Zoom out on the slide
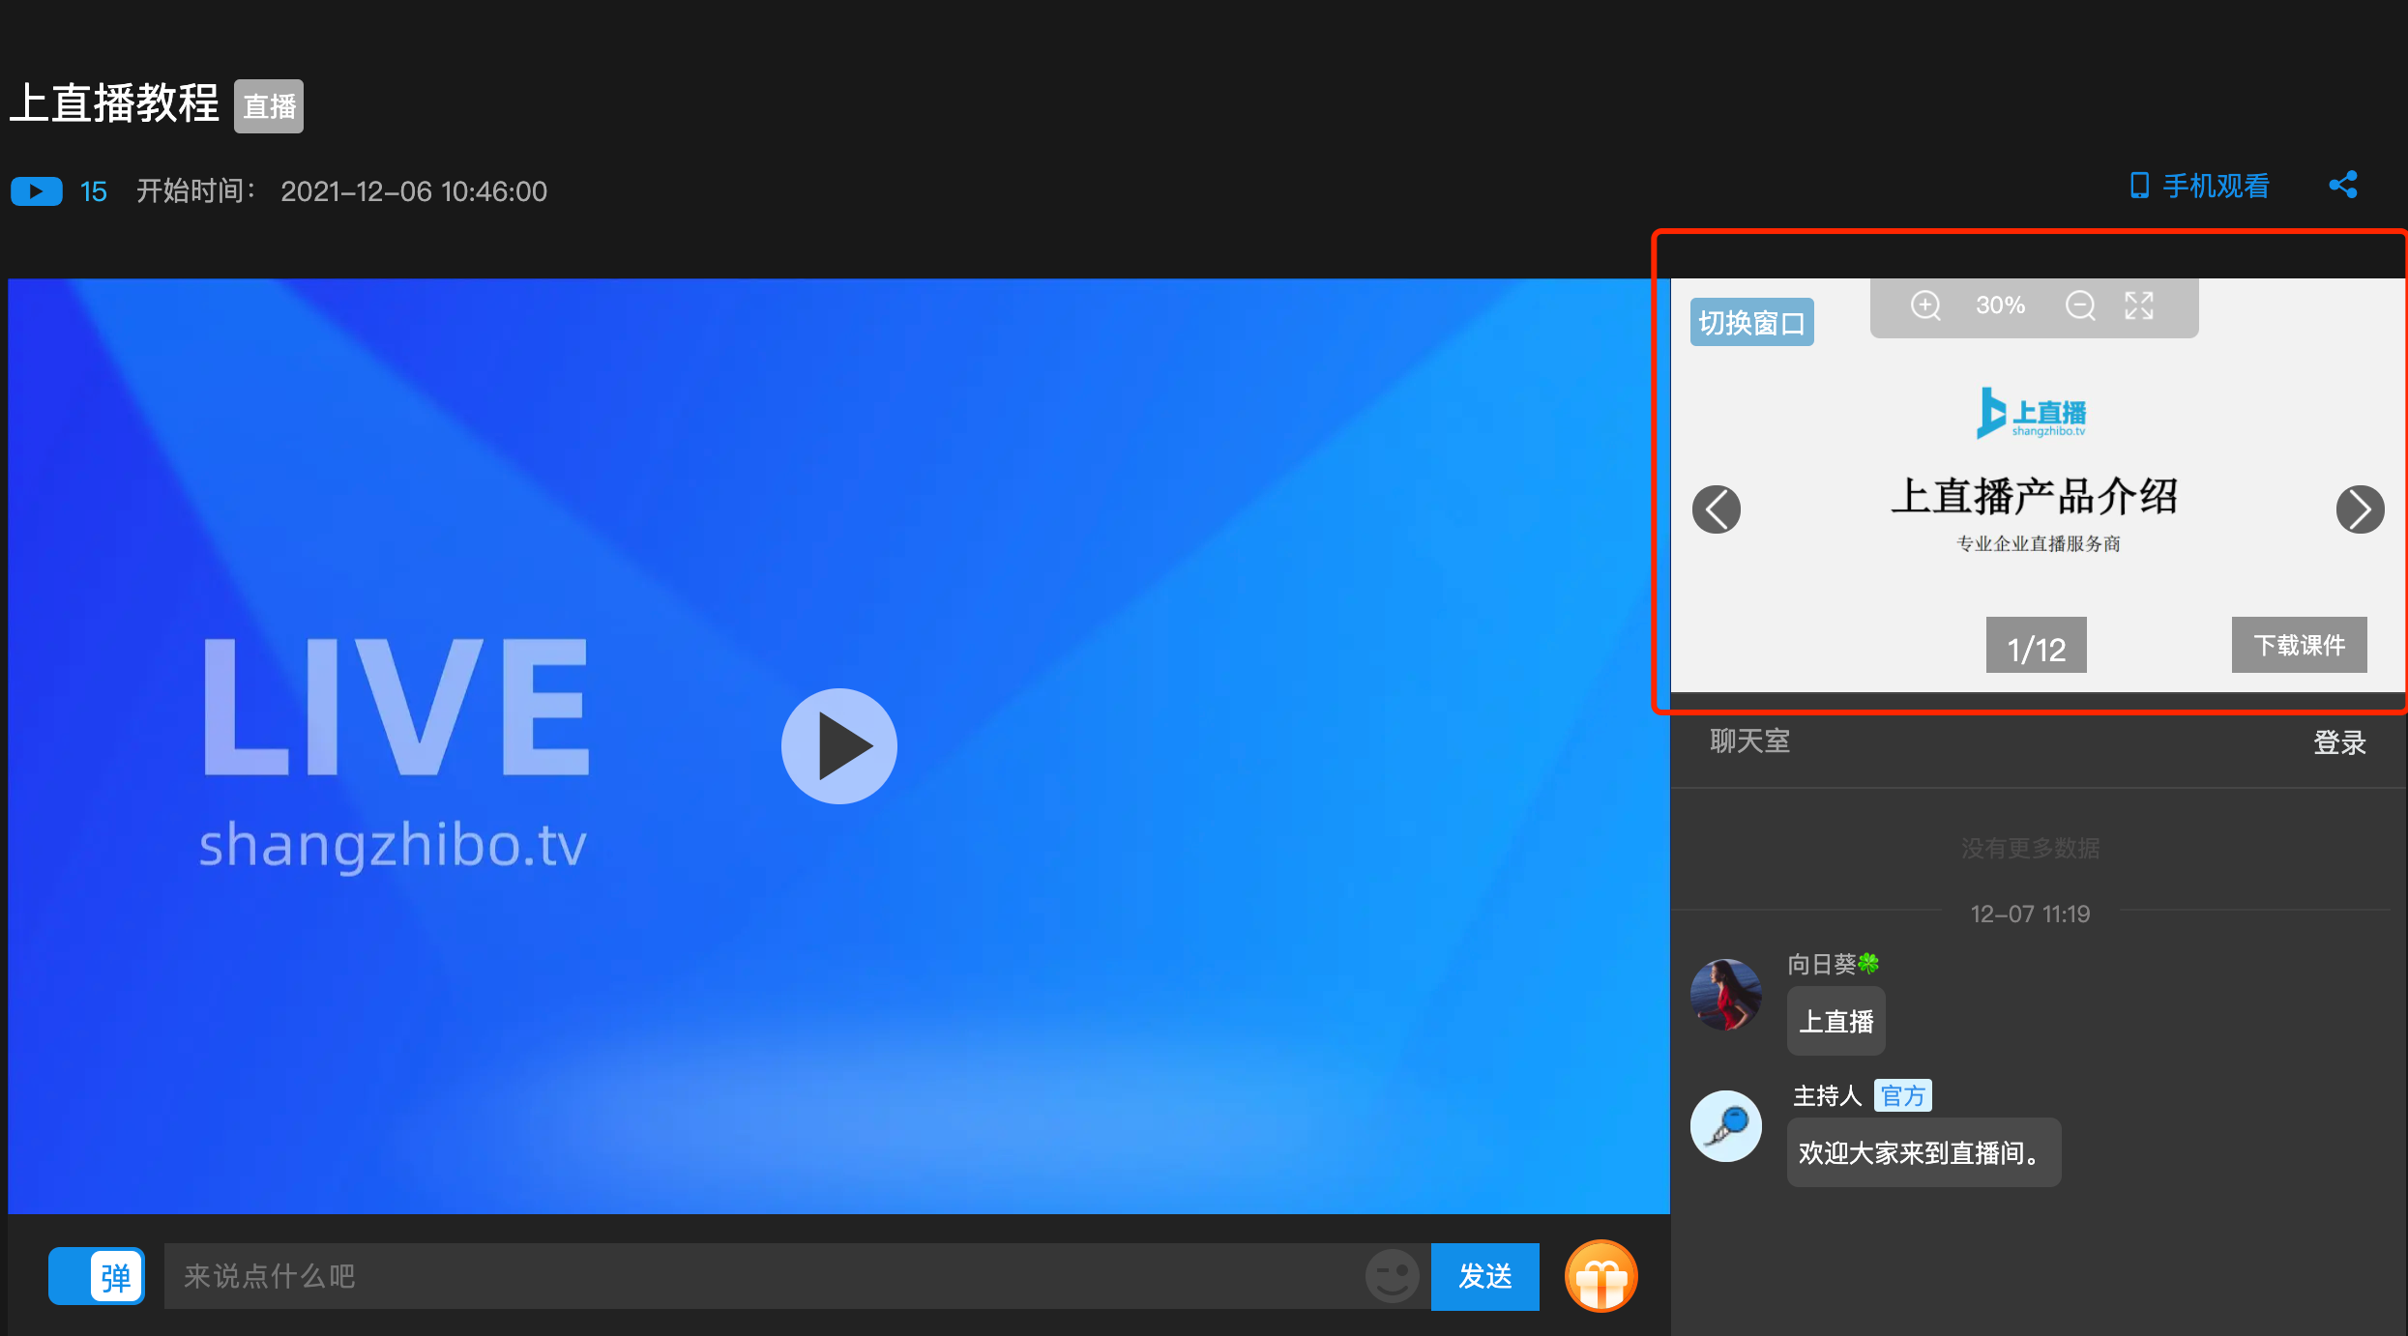 (x=2080, y=305)
